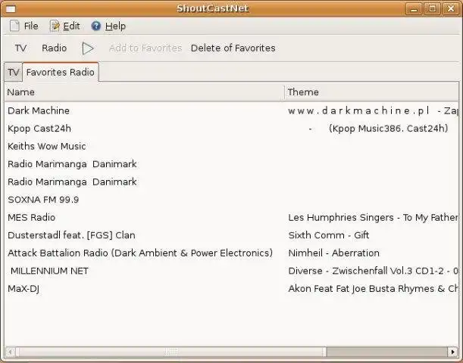Start playback with the Play triangle button
This screenshot has height=363, width=463.
pyautogui.click(x=88, y=48)
